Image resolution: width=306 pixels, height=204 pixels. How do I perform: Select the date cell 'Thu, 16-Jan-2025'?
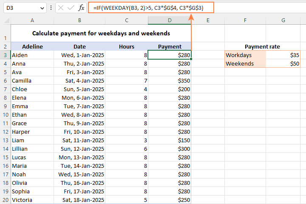(79, 183)
